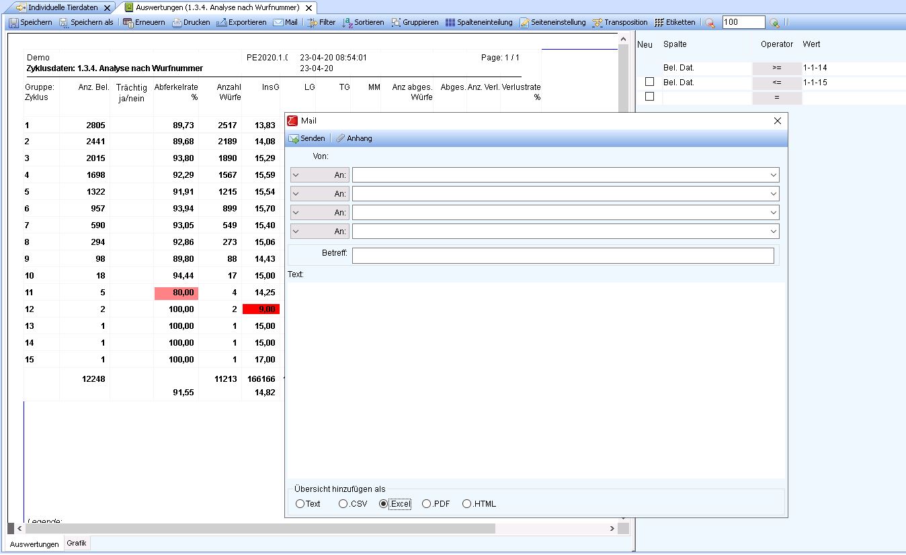Refresh report with the Erneuern icon
This screenshot has height=555, width=906.
[128, 22]
